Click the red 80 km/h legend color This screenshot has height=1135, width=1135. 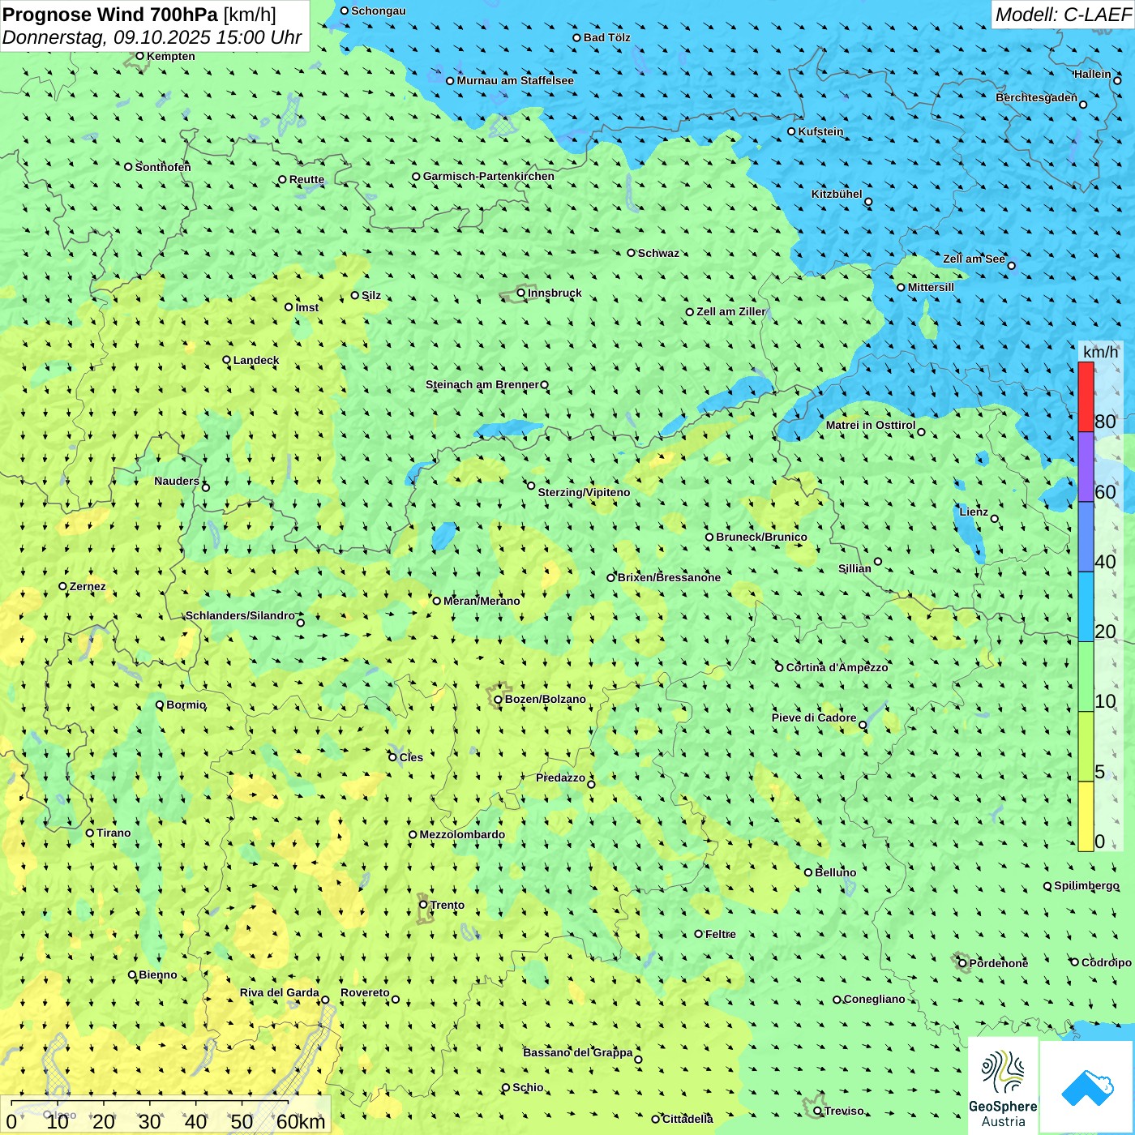[1086, 396]
